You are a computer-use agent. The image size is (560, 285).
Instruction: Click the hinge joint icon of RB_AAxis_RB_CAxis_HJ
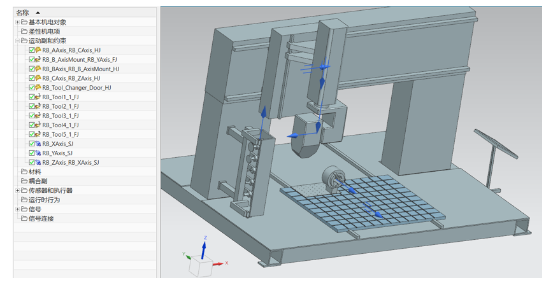point(38,50)
